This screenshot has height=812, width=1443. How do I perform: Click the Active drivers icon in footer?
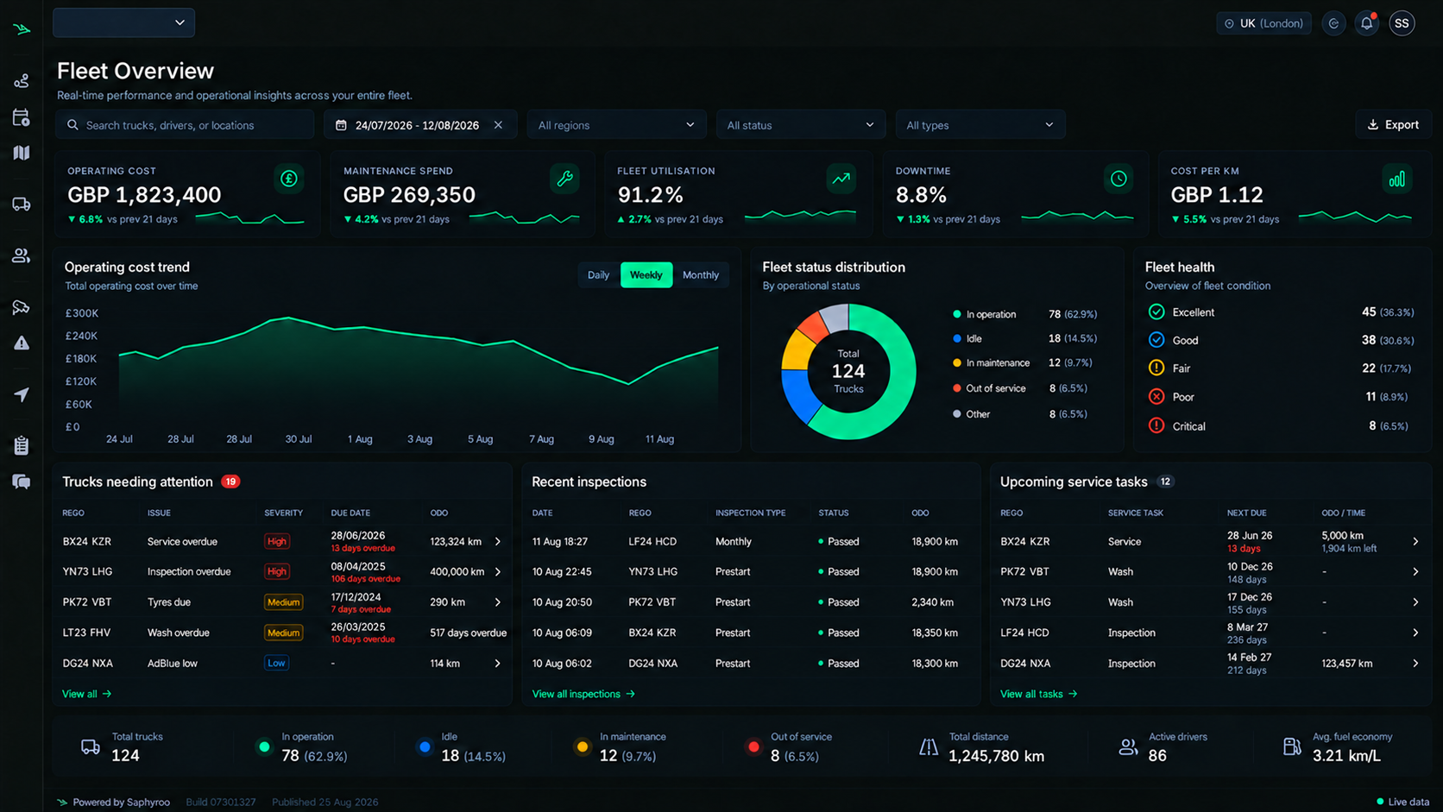(x=1127, y=746)
